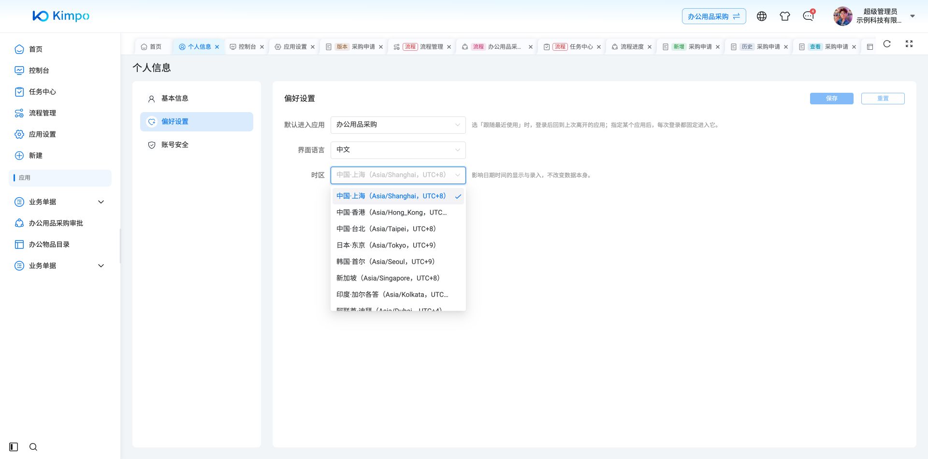Collapse the 时区 dropdown field
Viewport: 928px width, 459px height.
pos(398,175)
